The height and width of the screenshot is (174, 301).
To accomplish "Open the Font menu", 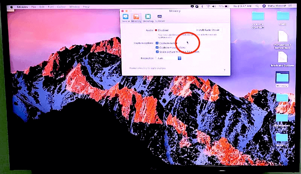I will 51,7.
